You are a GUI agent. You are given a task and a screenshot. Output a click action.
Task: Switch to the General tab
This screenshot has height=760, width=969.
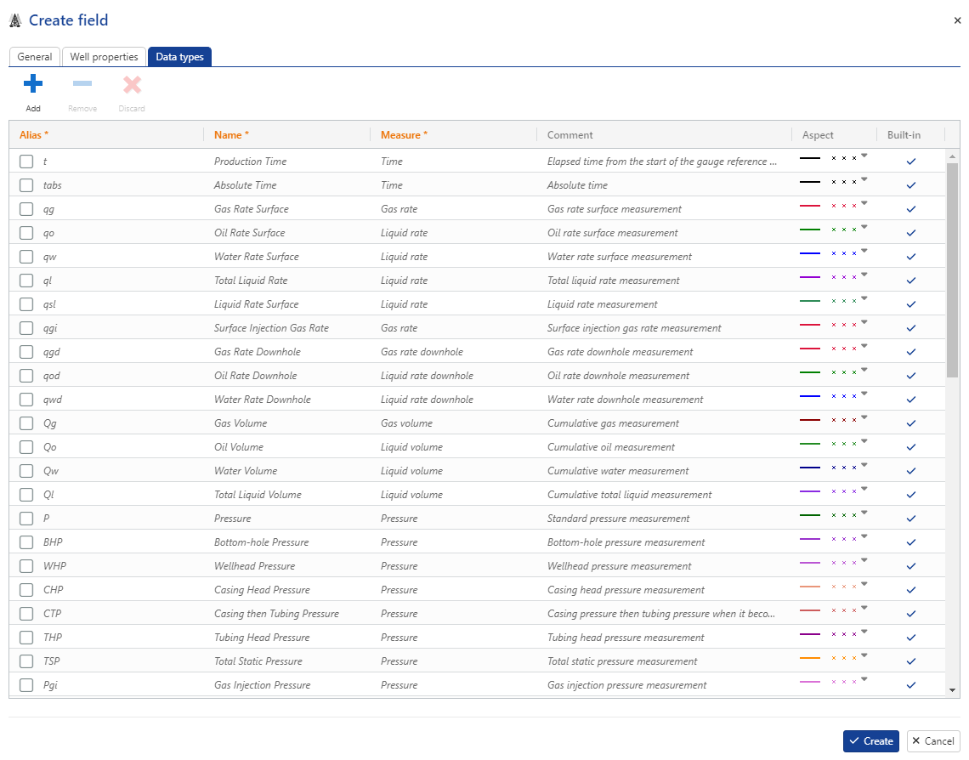tap(35, 57)
